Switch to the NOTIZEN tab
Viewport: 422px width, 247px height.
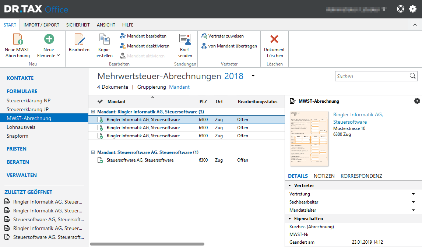[x=324, y=176]
